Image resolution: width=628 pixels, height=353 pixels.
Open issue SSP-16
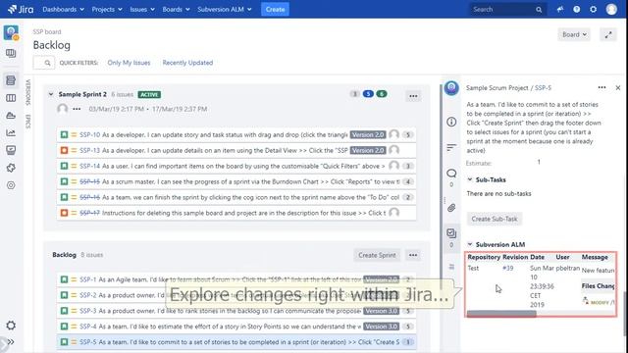(x=89, y=197)
